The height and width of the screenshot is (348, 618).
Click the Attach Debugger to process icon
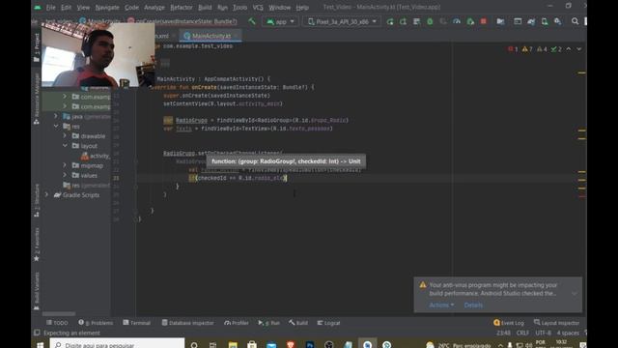click(x=470, y=21)
